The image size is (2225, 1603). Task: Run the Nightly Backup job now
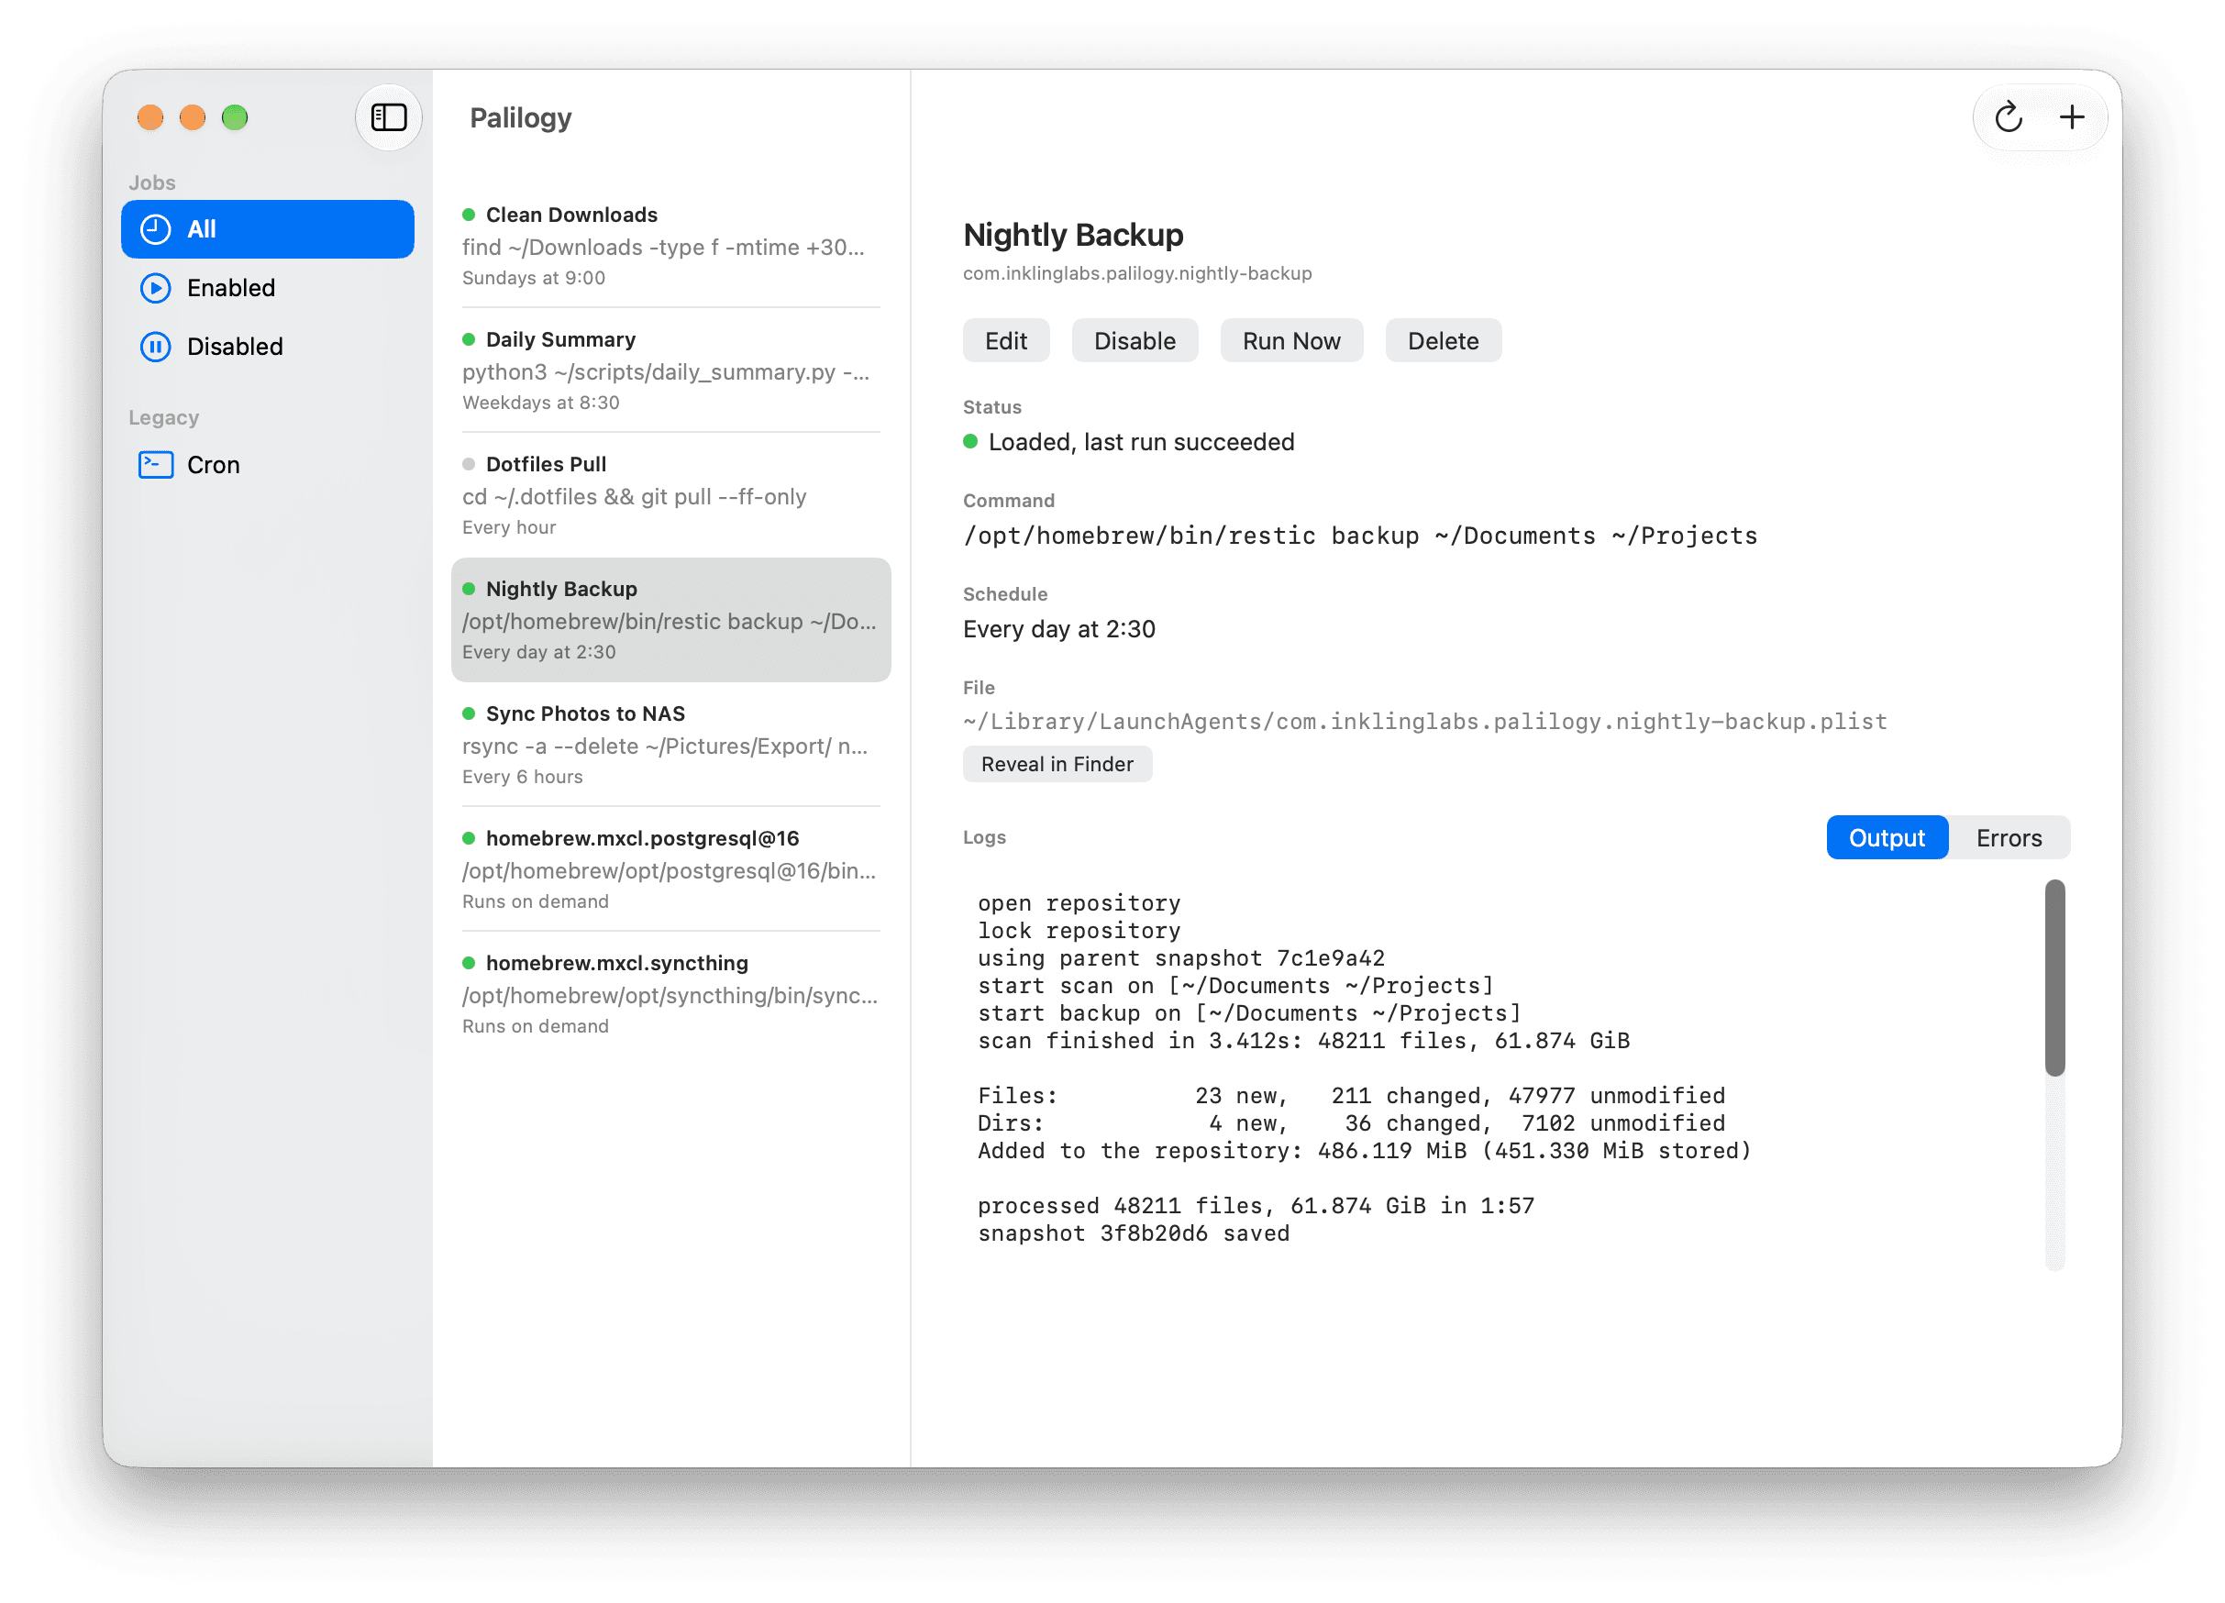click(1291, 340)
